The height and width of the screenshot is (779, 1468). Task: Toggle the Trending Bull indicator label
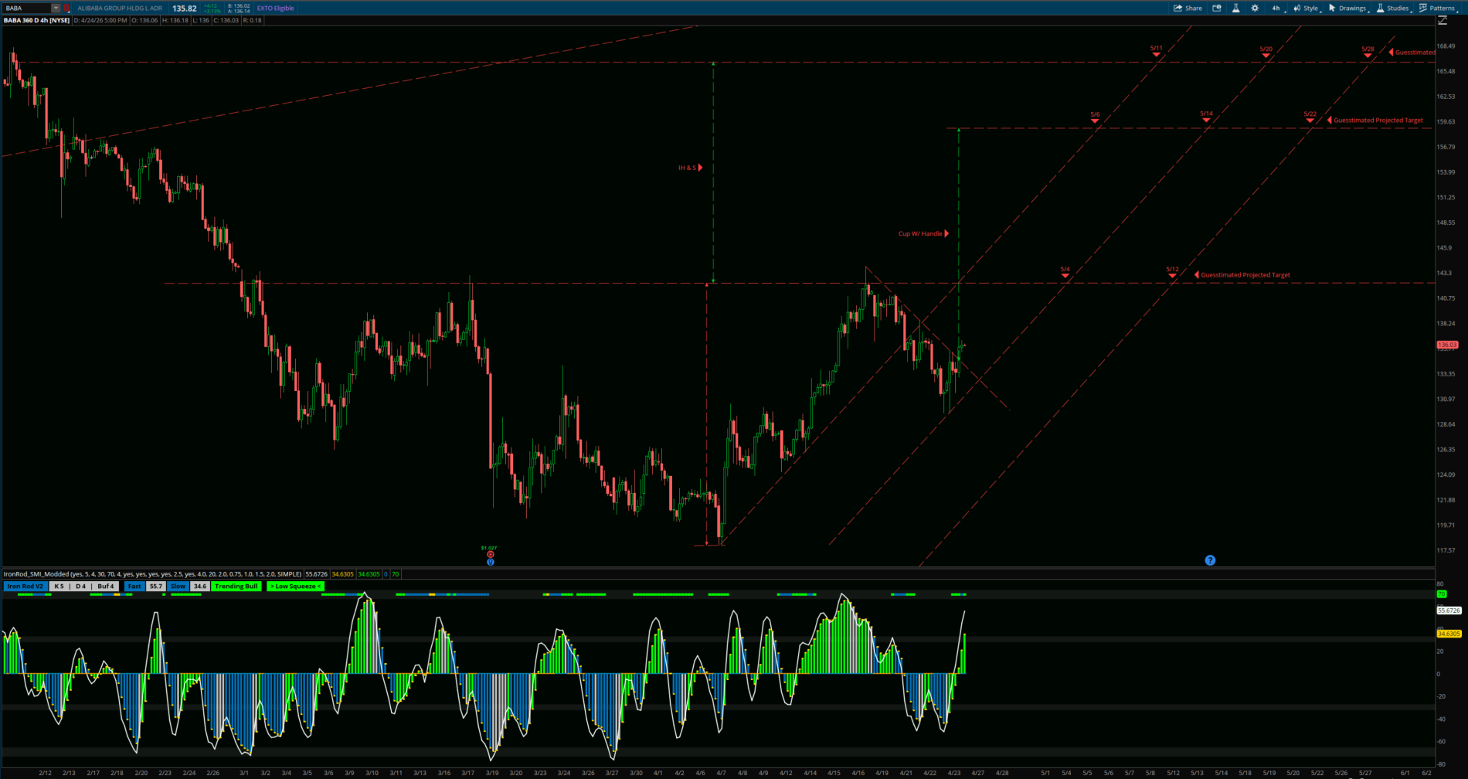point(236,586)
